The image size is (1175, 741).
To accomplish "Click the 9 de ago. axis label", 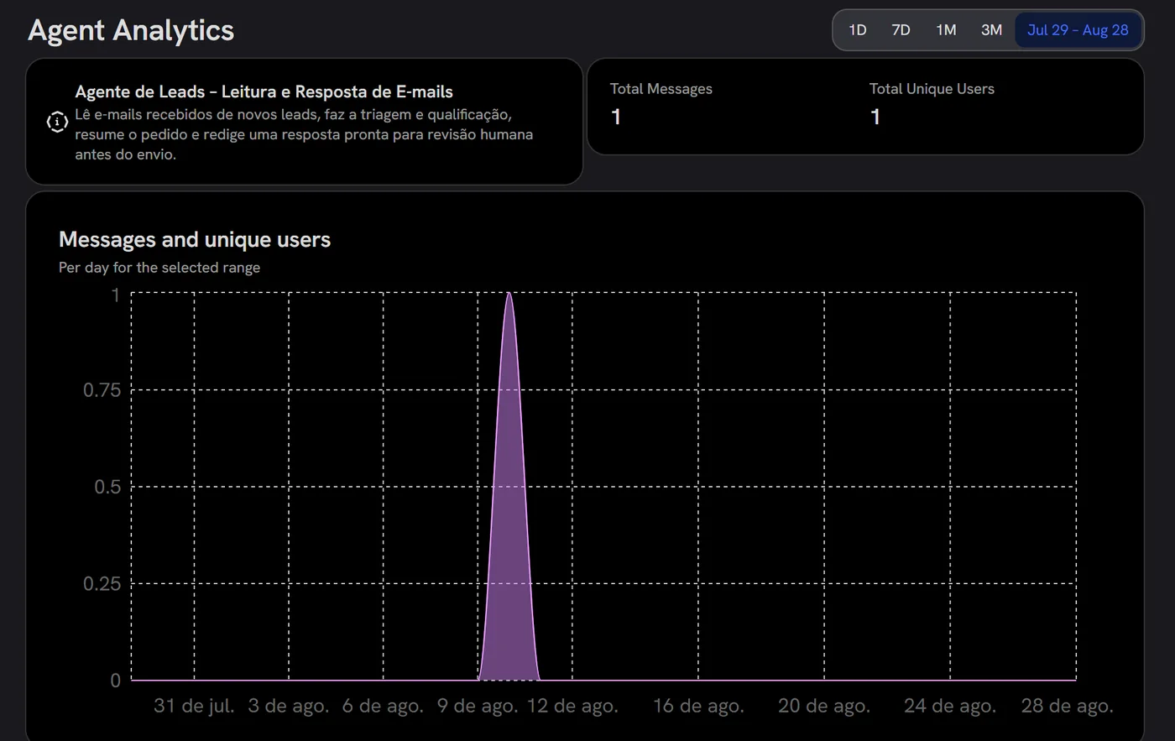I will 478,706.
